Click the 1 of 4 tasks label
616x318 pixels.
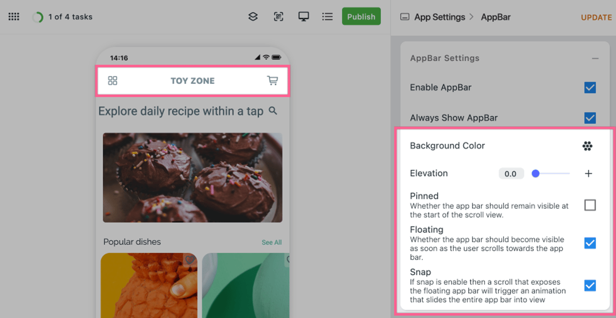click(x=70, y=17)
